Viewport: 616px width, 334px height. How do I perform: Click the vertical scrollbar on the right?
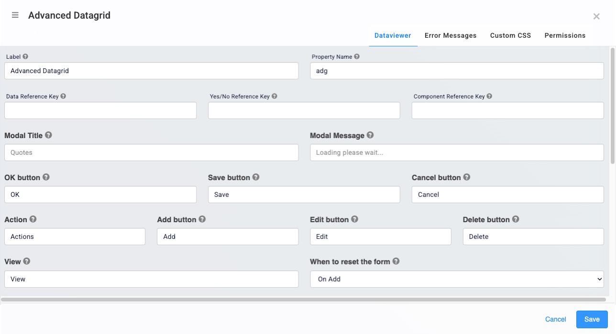coord(613,105)
